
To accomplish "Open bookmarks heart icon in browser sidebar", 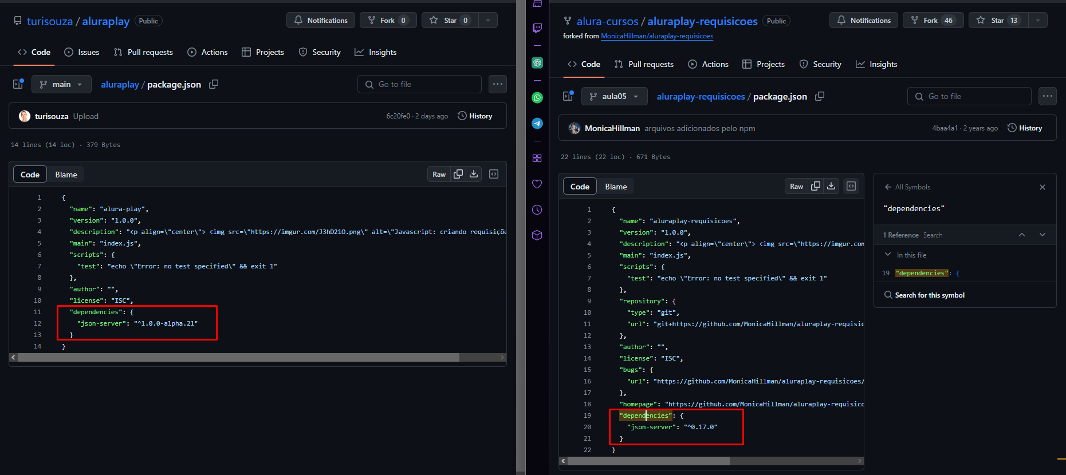I will (537, 184).
